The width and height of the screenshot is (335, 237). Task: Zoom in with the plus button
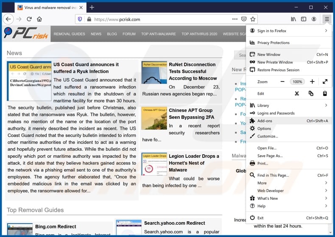(312, 81)
